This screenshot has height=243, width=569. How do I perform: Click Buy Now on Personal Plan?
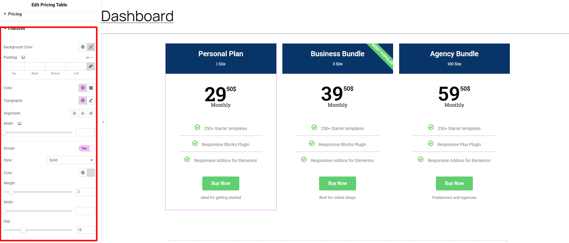point(221,183)
